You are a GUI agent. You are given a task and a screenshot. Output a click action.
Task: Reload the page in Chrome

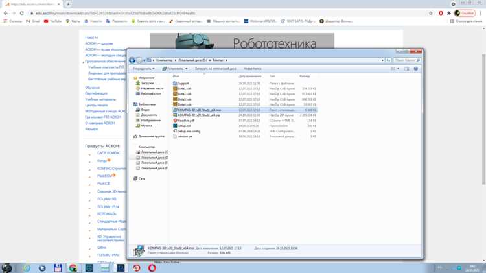click(21, 13)
